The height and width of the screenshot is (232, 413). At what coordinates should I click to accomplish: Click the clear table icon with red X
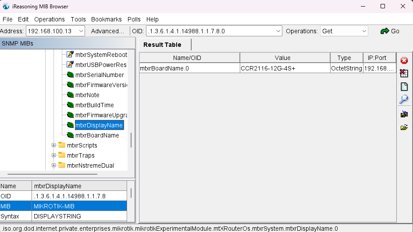(x=404, y=74)
